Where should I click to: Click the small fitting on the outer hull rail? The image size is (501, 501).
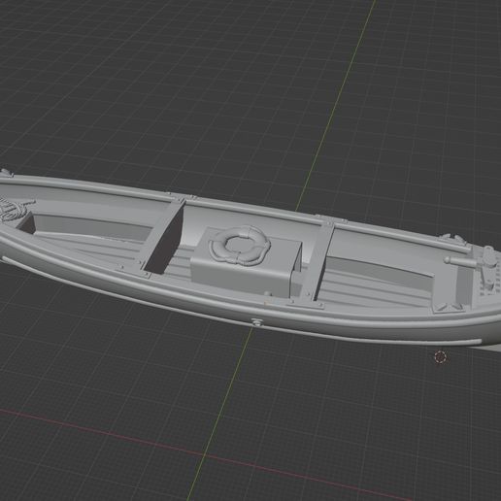coord(256,322)
